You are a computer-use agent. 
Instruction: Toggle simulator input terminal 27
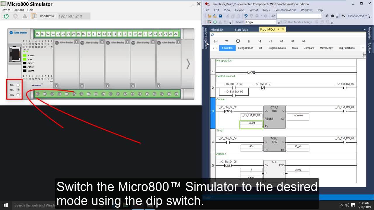click(176, 34)
